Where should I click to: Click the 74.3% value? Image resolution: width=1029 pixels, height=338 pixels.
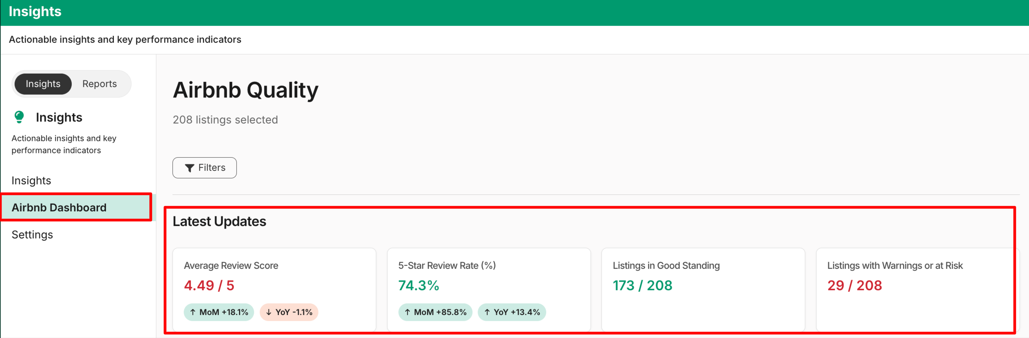419,285
